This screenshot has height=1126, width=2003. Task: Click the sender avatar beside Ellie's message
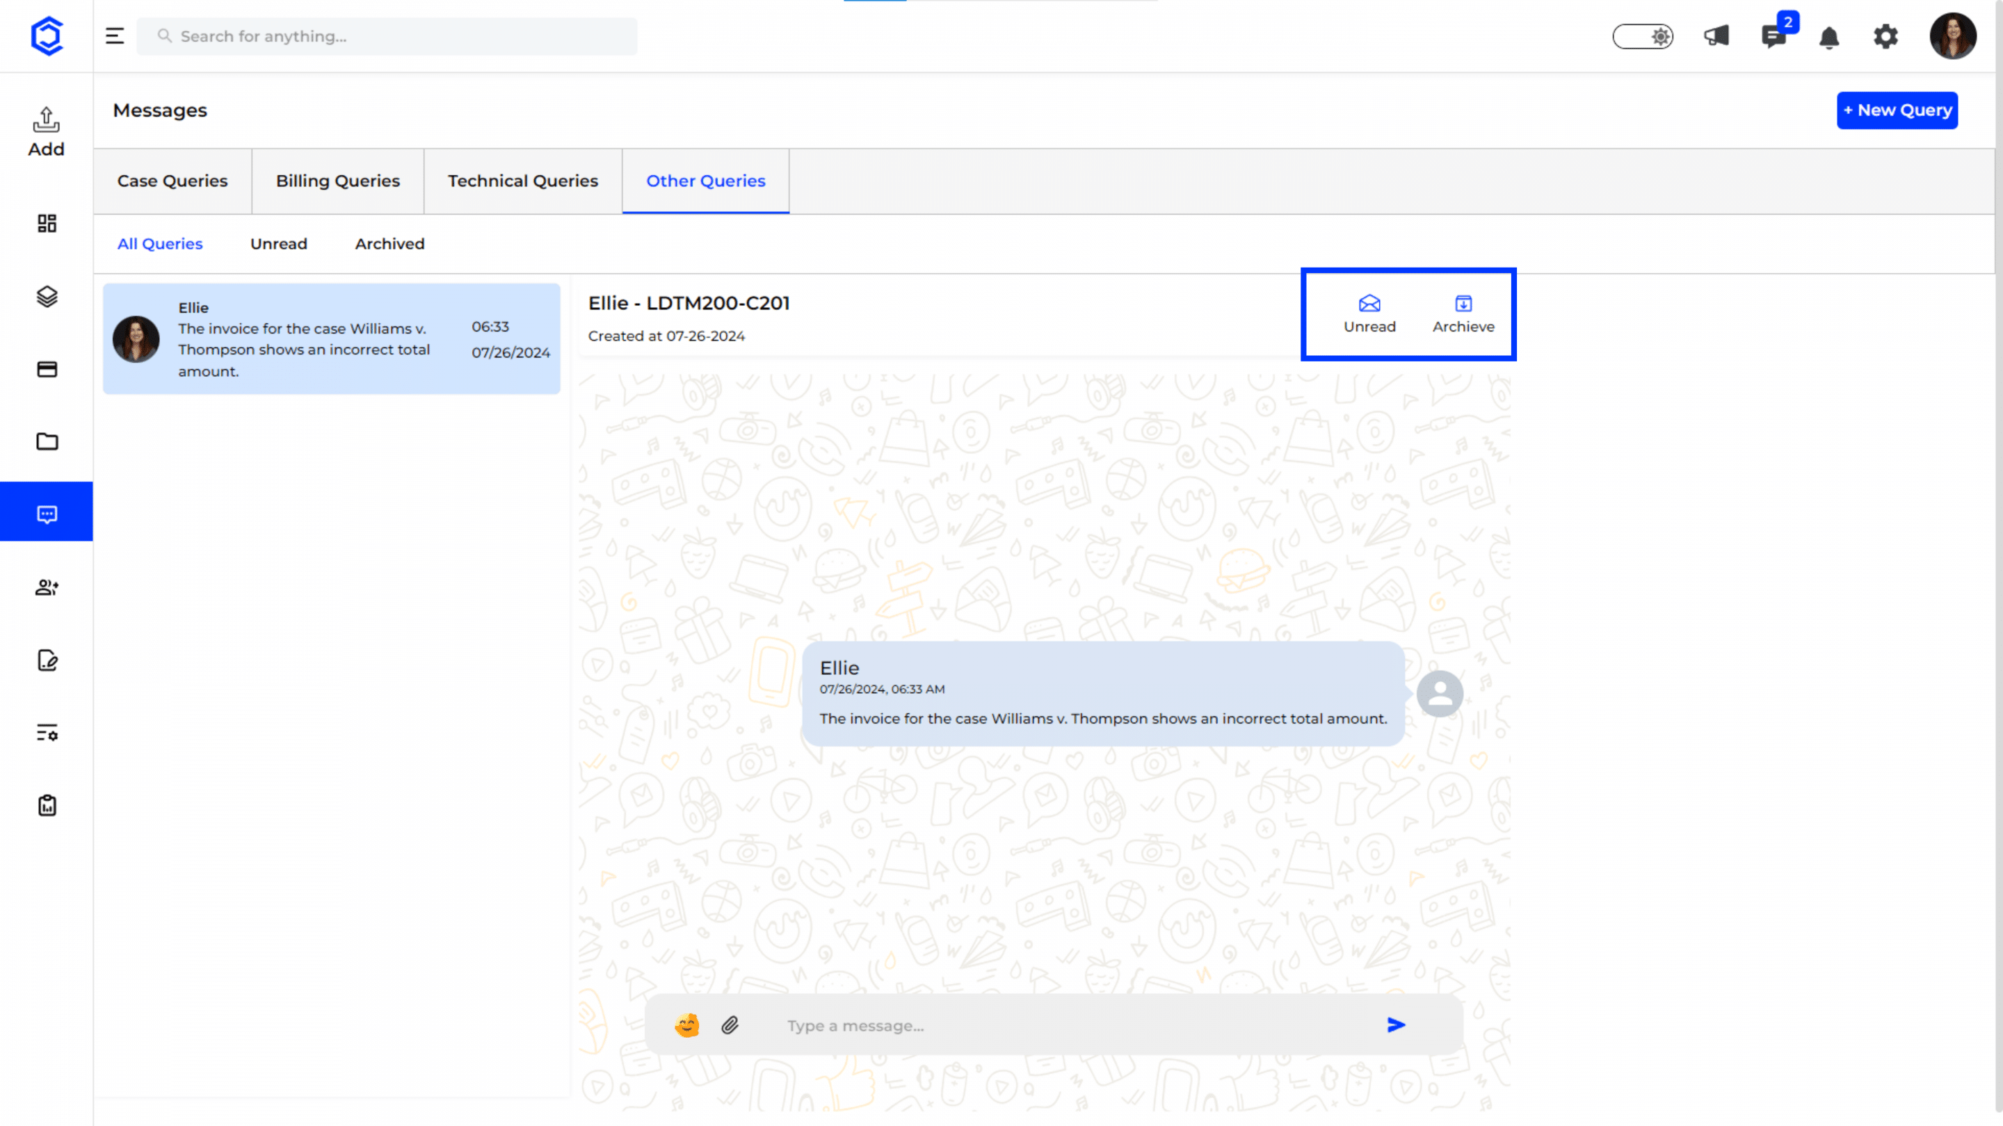click(x=1439, y=693)
